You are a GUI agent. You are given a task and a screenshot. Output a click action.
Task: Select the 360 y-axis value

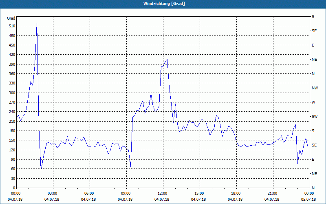(12, 74)
